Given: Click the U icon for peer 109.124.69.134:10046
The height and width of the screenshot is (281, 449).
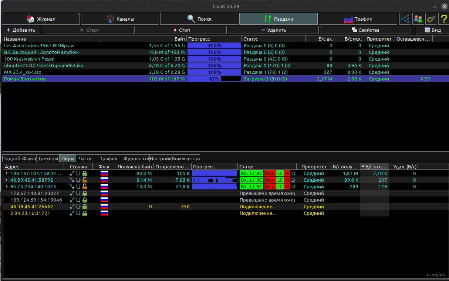Looking at the screenshot, I should 78,200.
